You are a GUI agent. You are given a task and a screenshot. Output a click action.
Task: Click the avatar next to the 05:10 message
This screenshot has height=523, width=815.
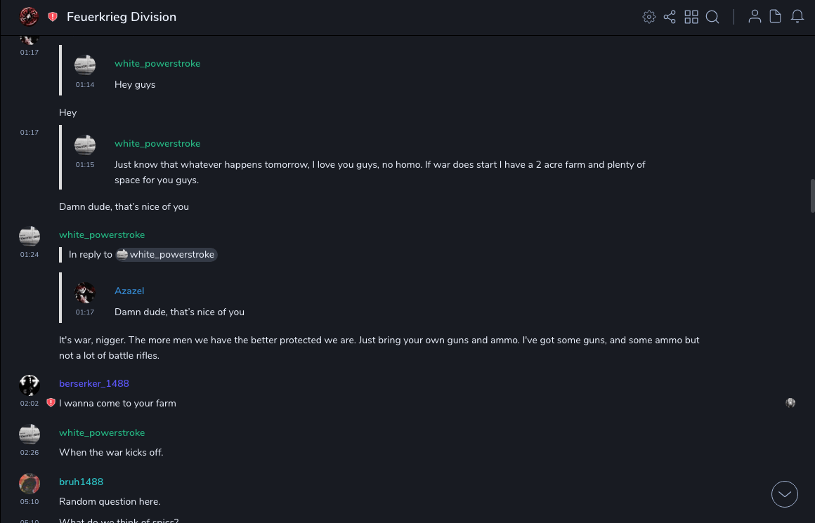[x=30, y=484]
